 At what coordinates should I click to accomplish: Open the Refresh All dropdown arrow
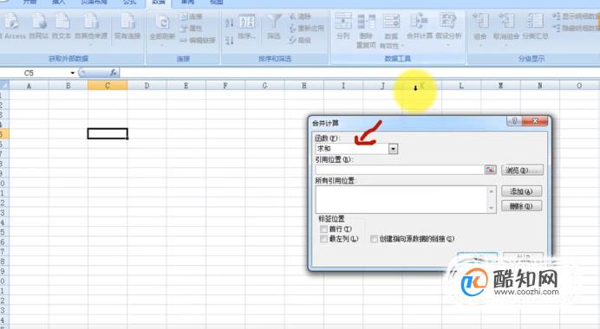(163, 45)
